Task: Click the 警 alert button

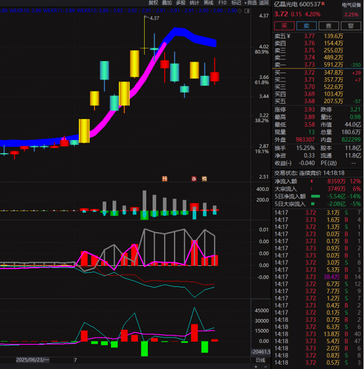Action: click(x=351, y=26)
